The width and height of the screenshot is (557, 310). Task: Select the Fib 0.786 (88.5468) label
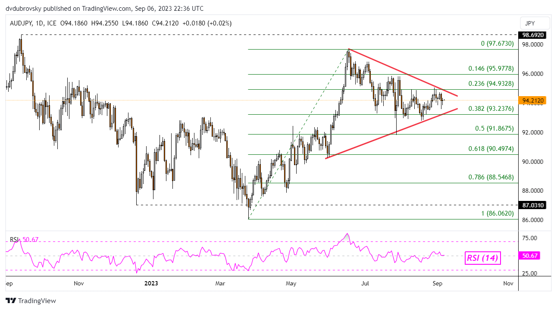[x=491, y=177]
